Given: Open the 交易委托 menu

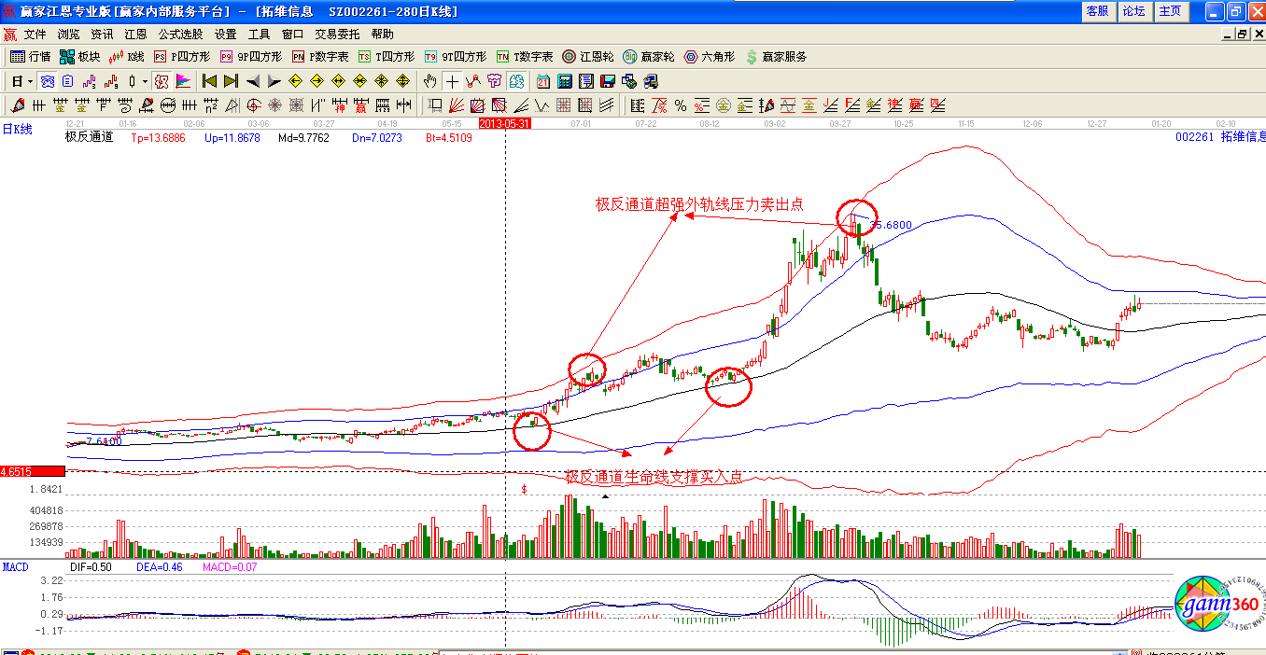Looking at the screenshot, I should [x=337, y=34].
